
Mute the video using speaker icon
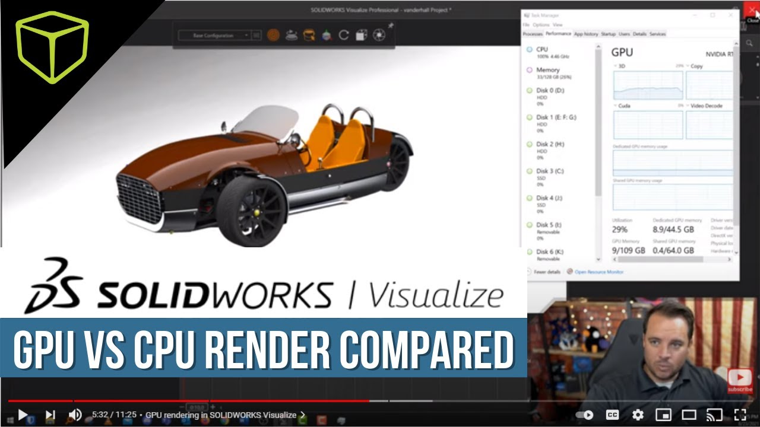(x=75, y=415)
